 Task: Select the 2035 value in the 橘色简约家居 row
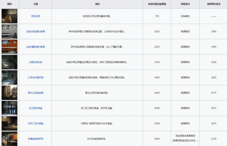click(157, 47)
